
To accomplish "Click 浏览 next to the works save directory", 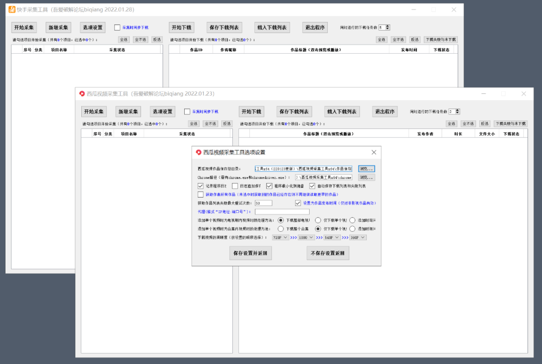I will [366, 168].
